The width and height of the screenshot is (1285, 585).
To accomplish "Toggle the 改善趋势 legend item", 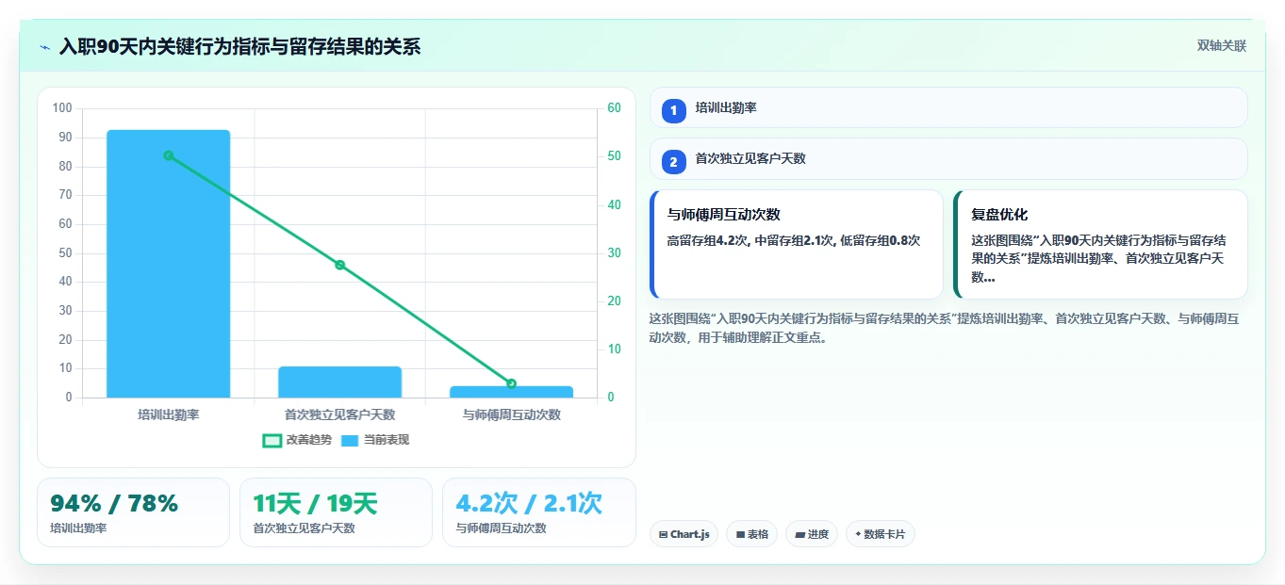I will (297, 440).
